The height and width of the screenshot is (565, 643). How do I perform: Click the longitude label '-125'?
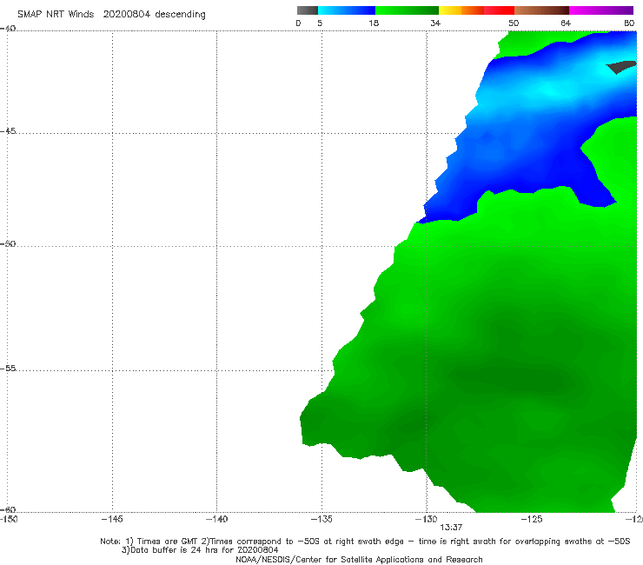pos(532,519)
